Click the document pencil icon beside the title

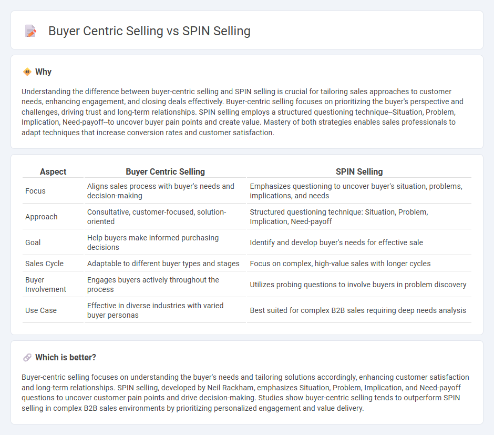(x=30, y=31)
